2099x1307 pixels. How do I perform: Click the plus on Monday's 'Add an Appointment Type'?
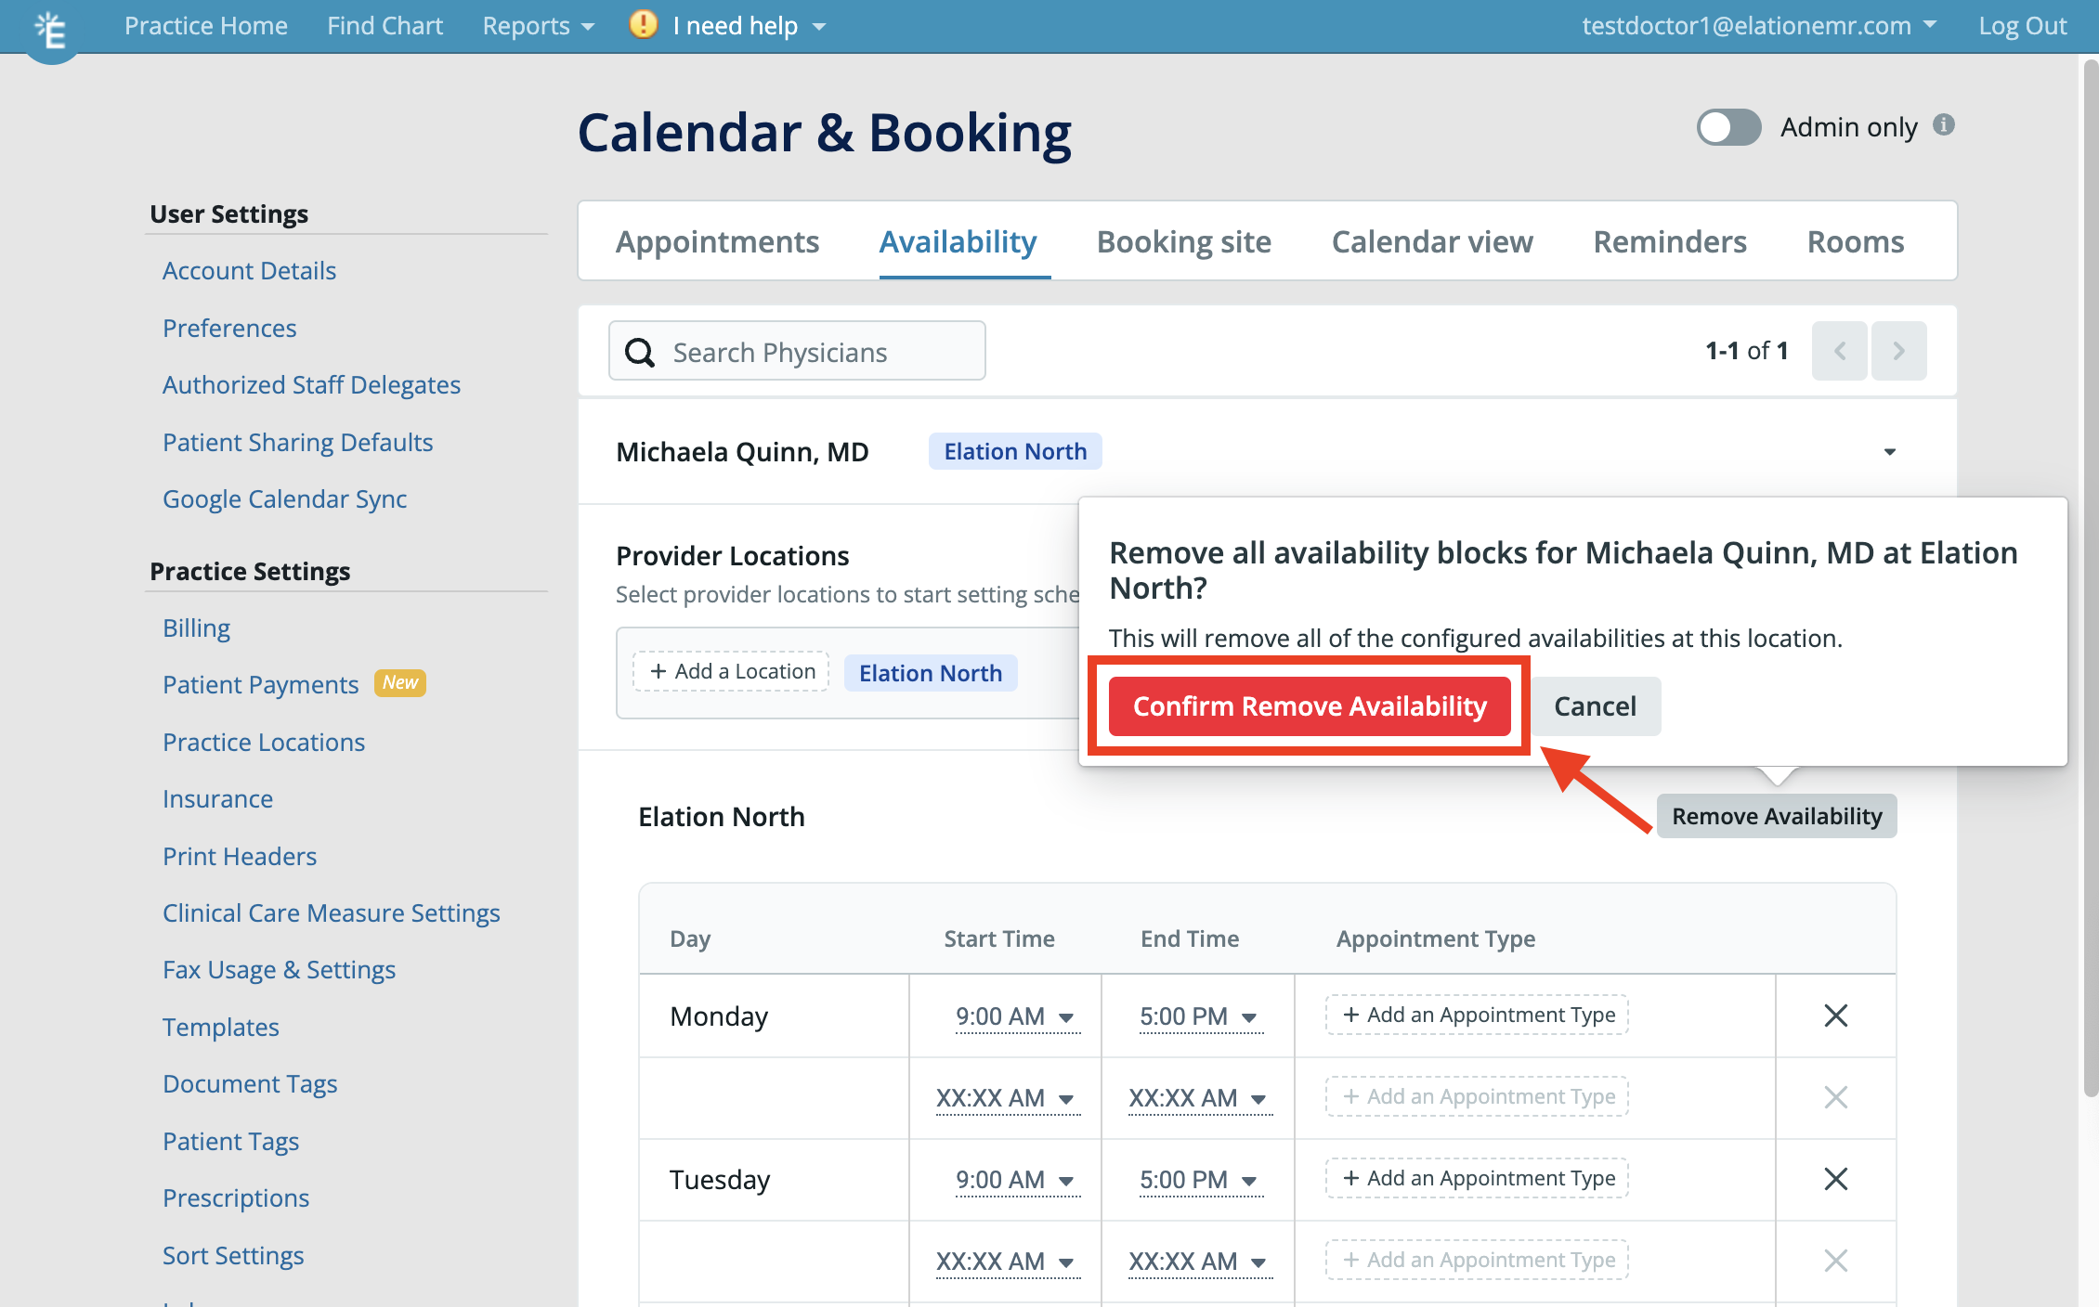1351,1015
